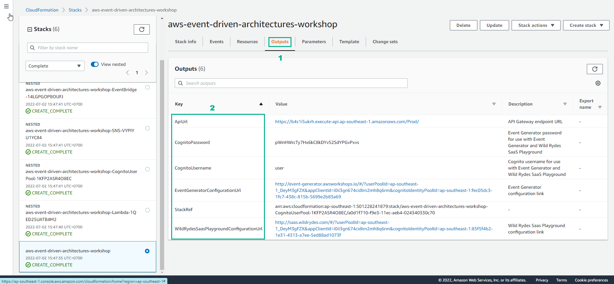Select the EventBridge nested stack radio

(x=148, y=87)
